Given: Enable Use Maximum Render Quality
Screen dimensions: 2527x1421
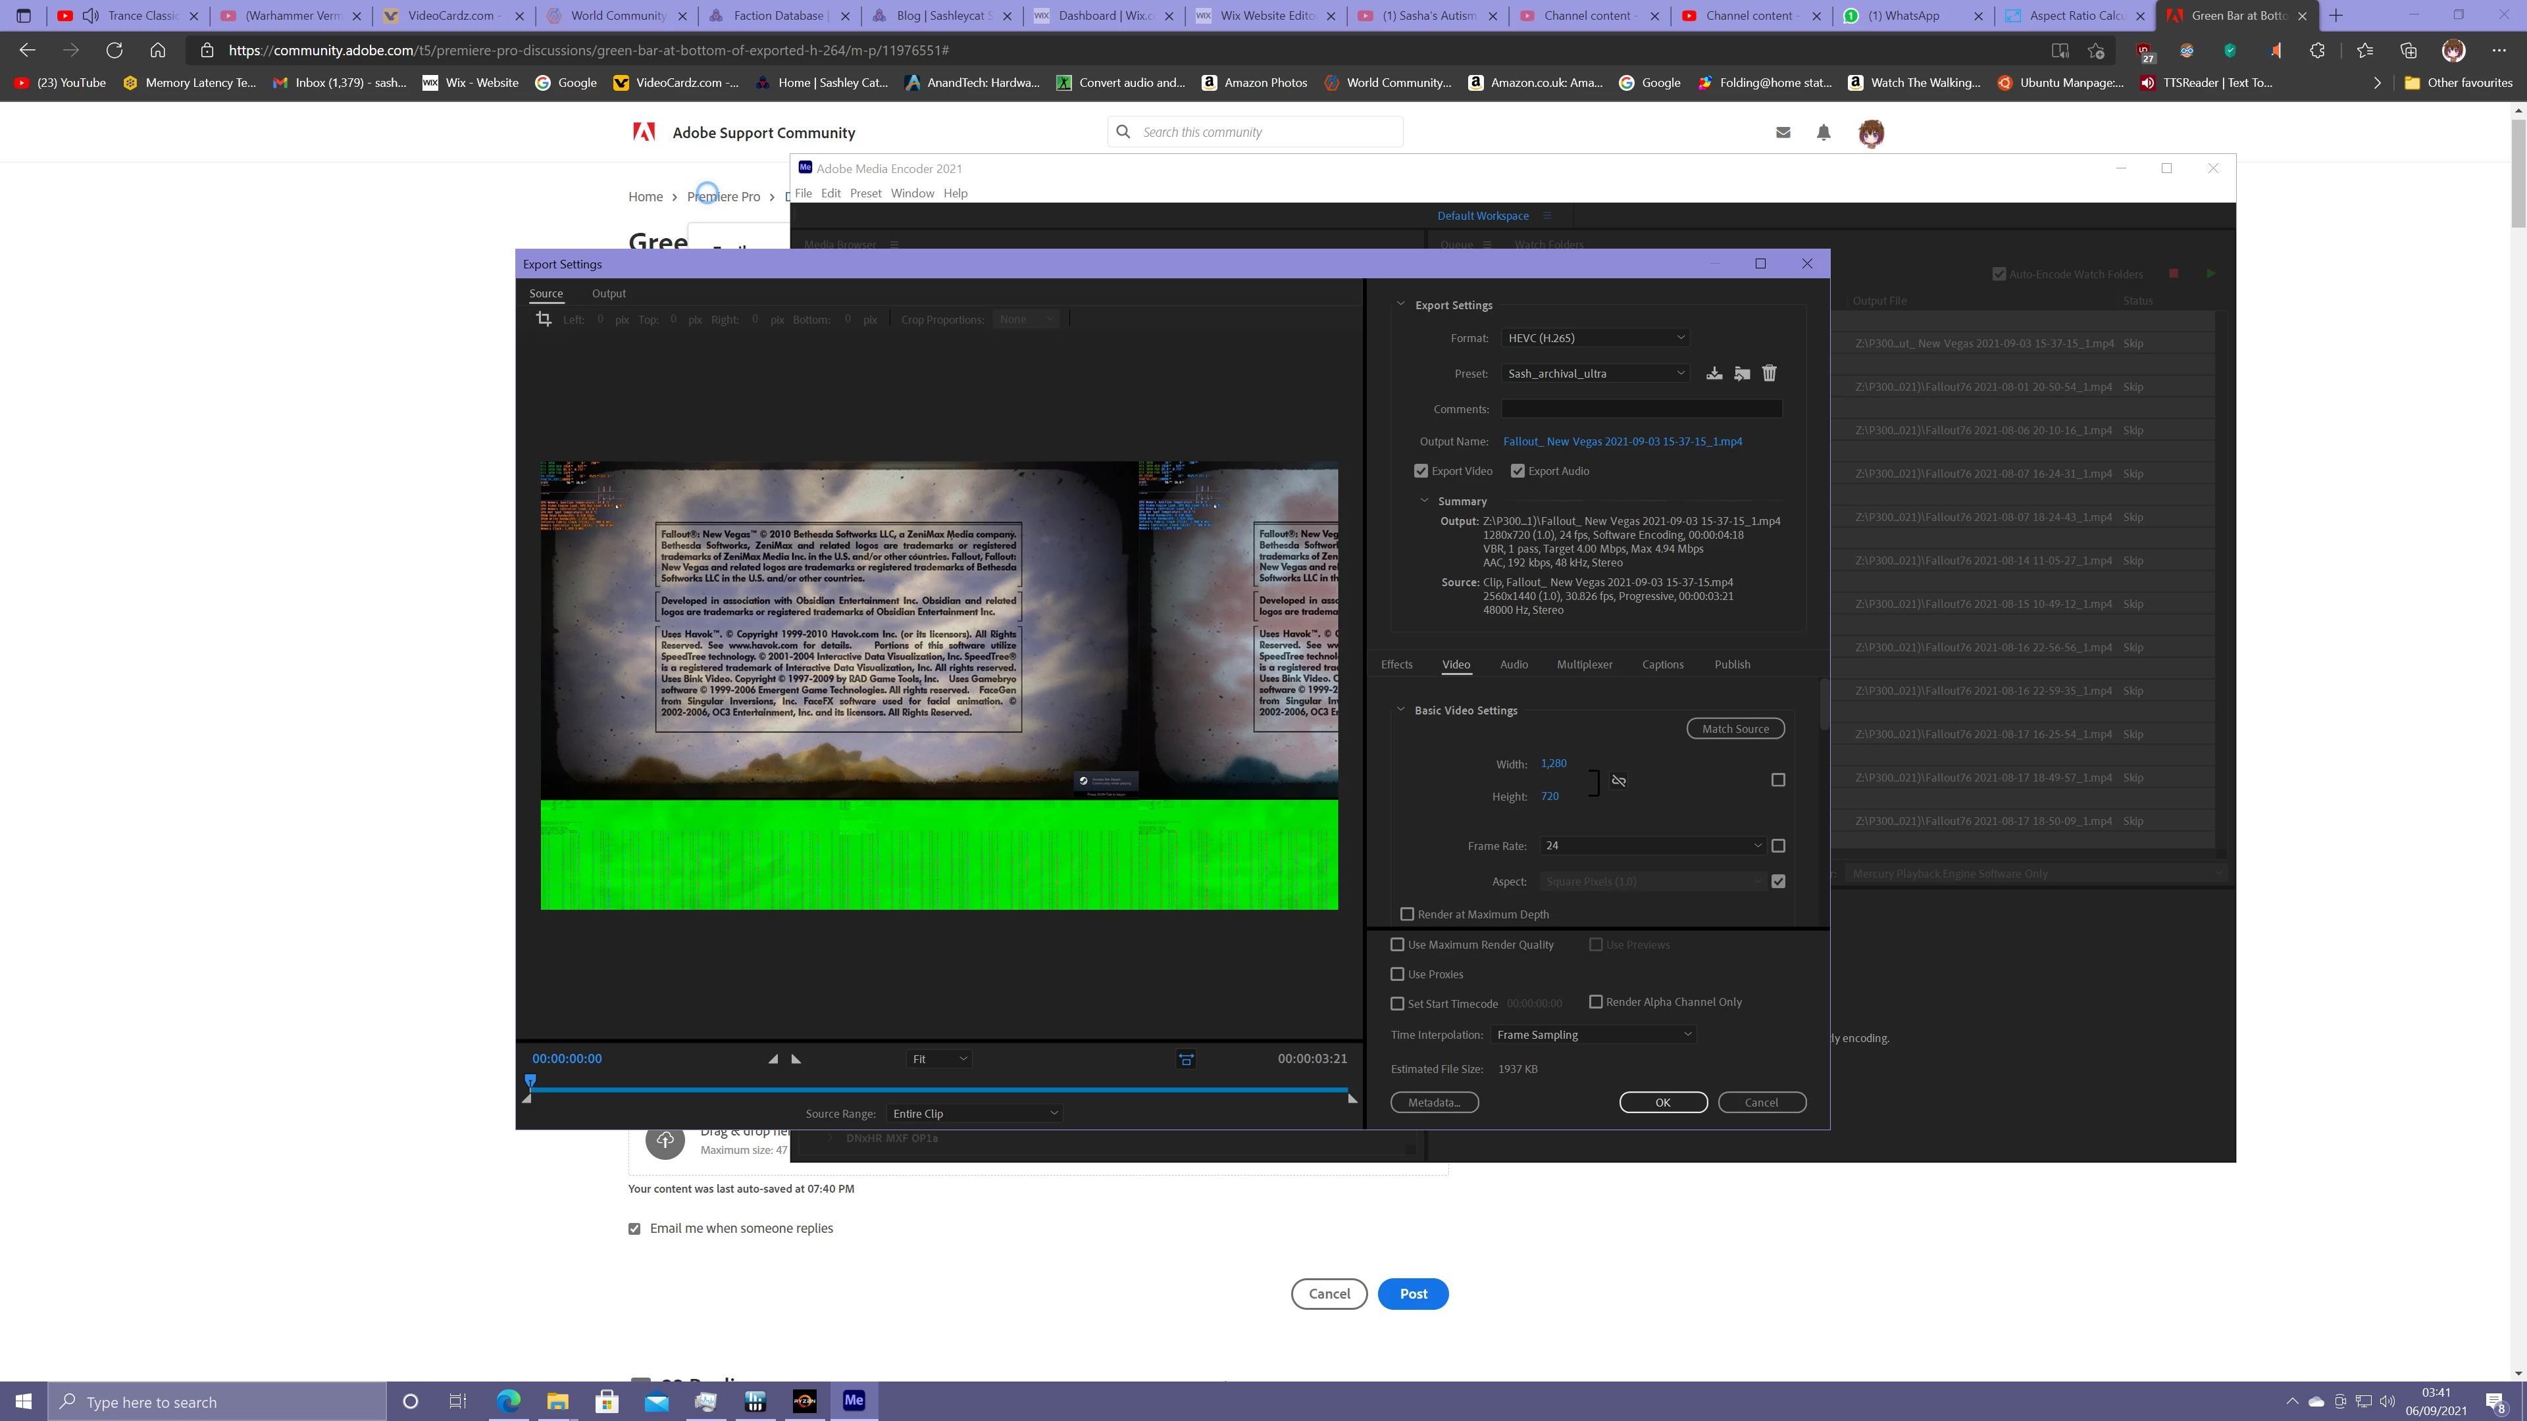Looking at the screenshot, I should click(1398, 945).
